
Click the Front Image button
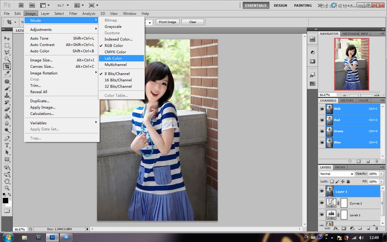tap(167, 22)
